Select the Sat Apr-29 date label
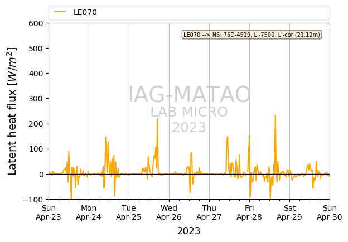 click(x=289, y=212)
